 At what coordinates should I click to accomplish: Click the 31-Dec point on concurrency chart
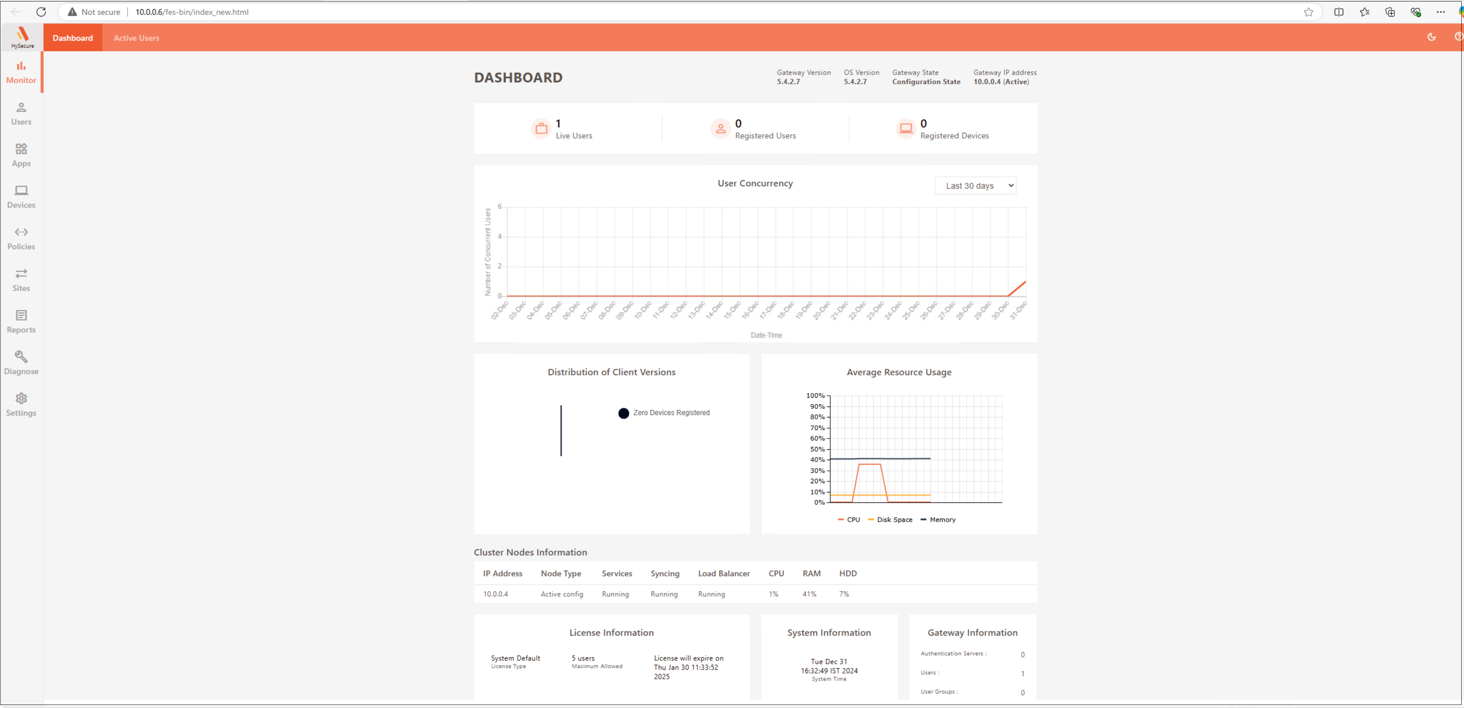click(1025, 281)
